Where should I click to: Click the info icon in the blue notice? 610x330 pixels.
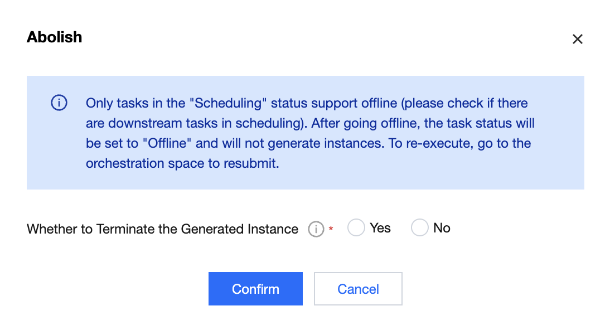[59, 103]
